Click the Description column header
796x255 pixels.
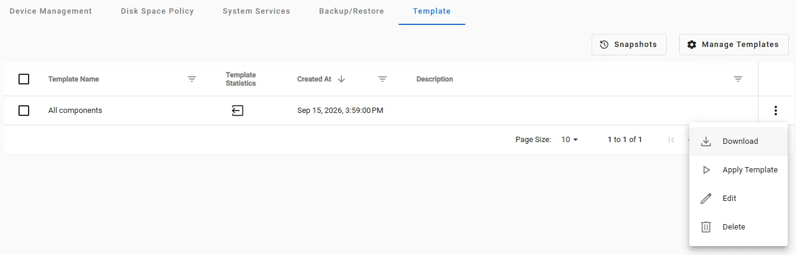(x=435, y=79)
